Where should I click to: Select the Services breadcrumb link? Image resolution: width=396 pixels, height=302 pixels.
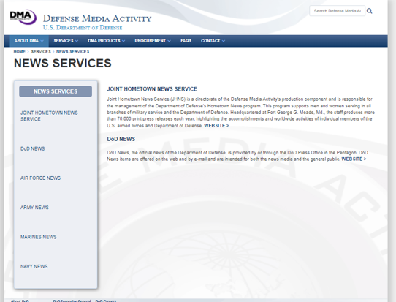point(41,52)
